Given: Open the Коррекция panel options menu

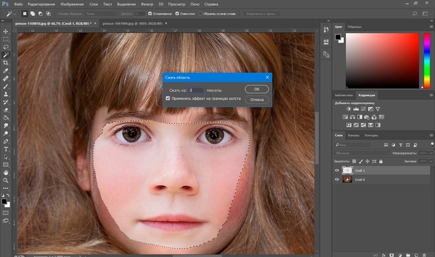Looking at the screenshot, I should (431, 95).
